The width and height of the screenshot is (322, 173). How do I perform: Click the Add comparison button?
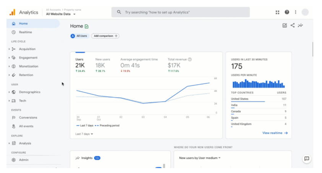coord(105,36)
